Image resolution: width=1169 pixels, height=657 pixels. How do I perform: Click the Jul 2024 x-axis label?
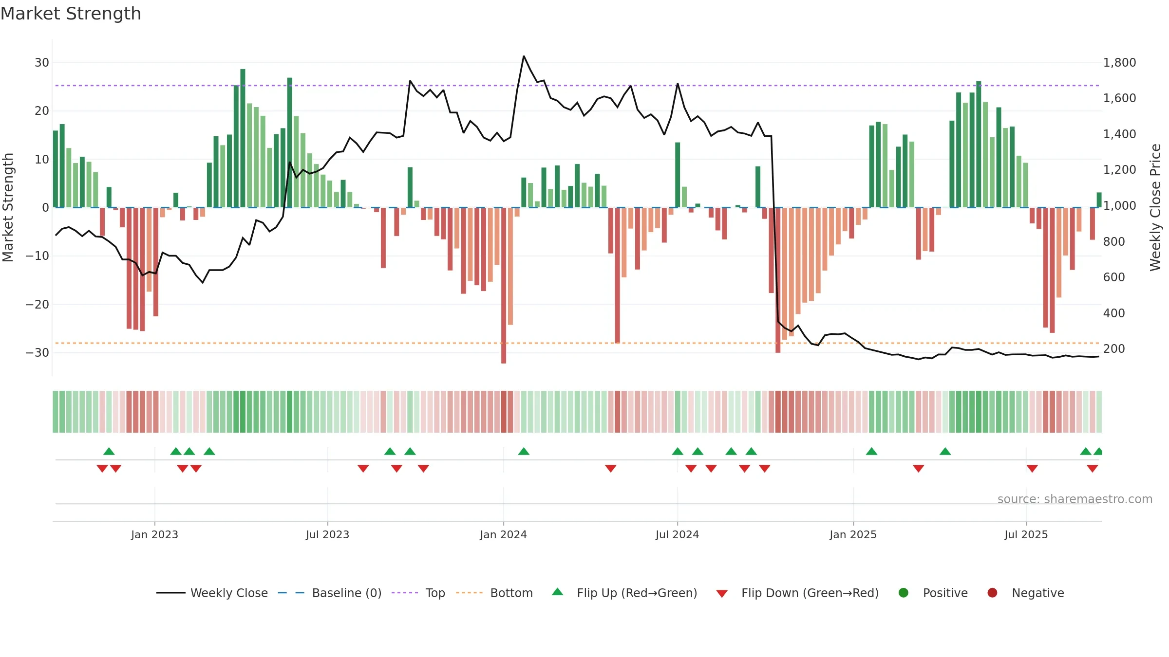(x=678, y=535)
